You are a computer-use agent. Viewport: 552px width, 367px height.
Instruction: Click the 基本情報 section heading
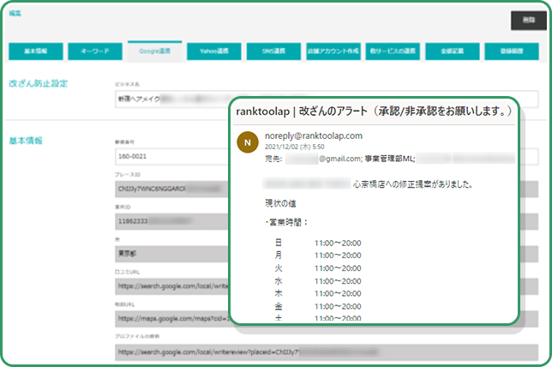[26, 141]
